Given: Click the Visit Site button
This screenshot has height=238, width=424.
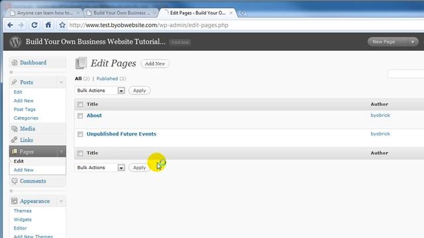Looking at the screenshot, I should (x=180, y=42).
